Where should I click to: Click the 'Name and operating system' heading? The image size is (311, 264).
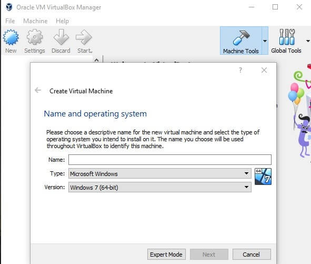click(95, 114)
